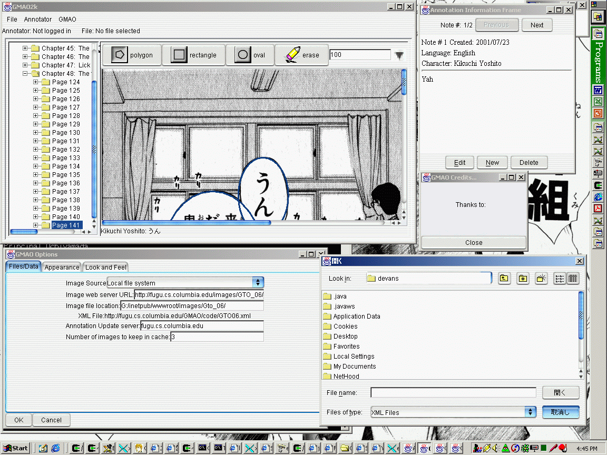The width and height of the screenshot is (607, 455).
Task: Go up one folder level in file dialog
Action: coord(504,278)
